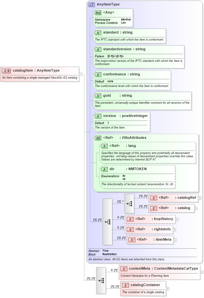Click the E icon of itemMeta element

(x=132, y=240)
